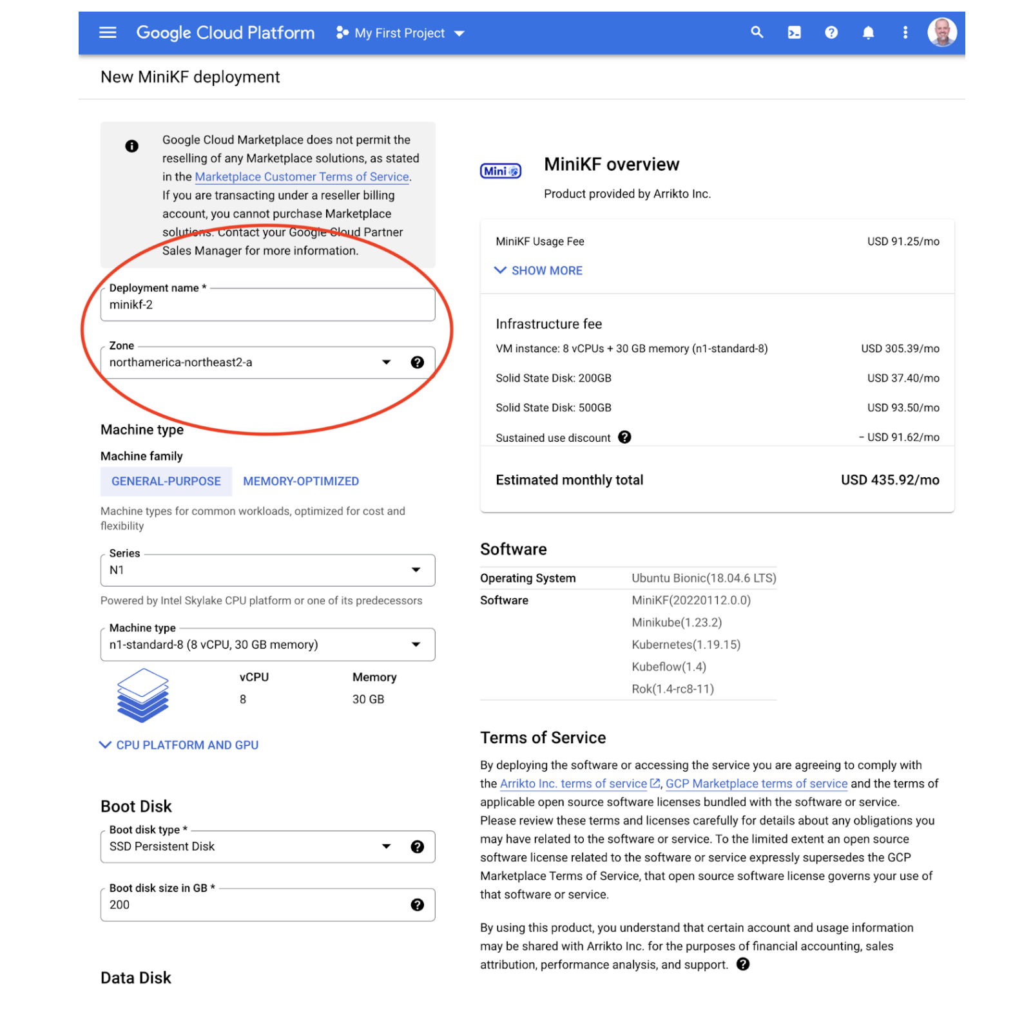The width and height of the screenshot is (1013, 1015).
Task: Click the user account avatar
Action: (x=942, y=32)
